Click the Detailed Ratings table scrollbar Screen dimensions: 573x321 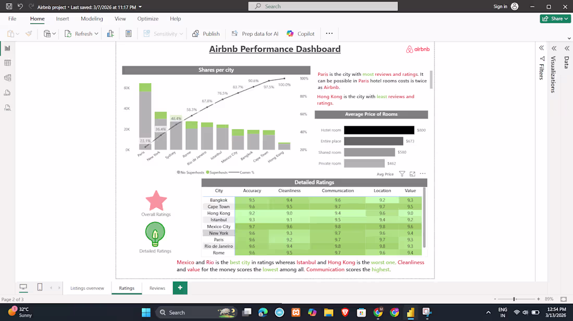coord(424,217)
